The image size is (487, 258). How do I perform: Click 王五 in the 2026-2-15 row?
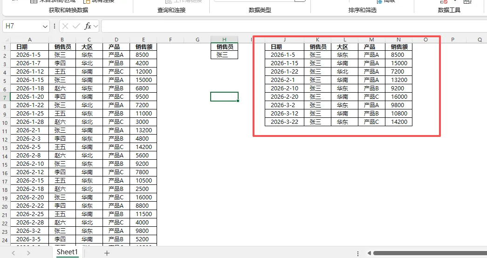[62, 180]
